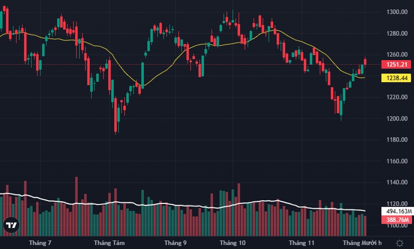Select the Tháng 7 time axis label

tap(40, 242)
